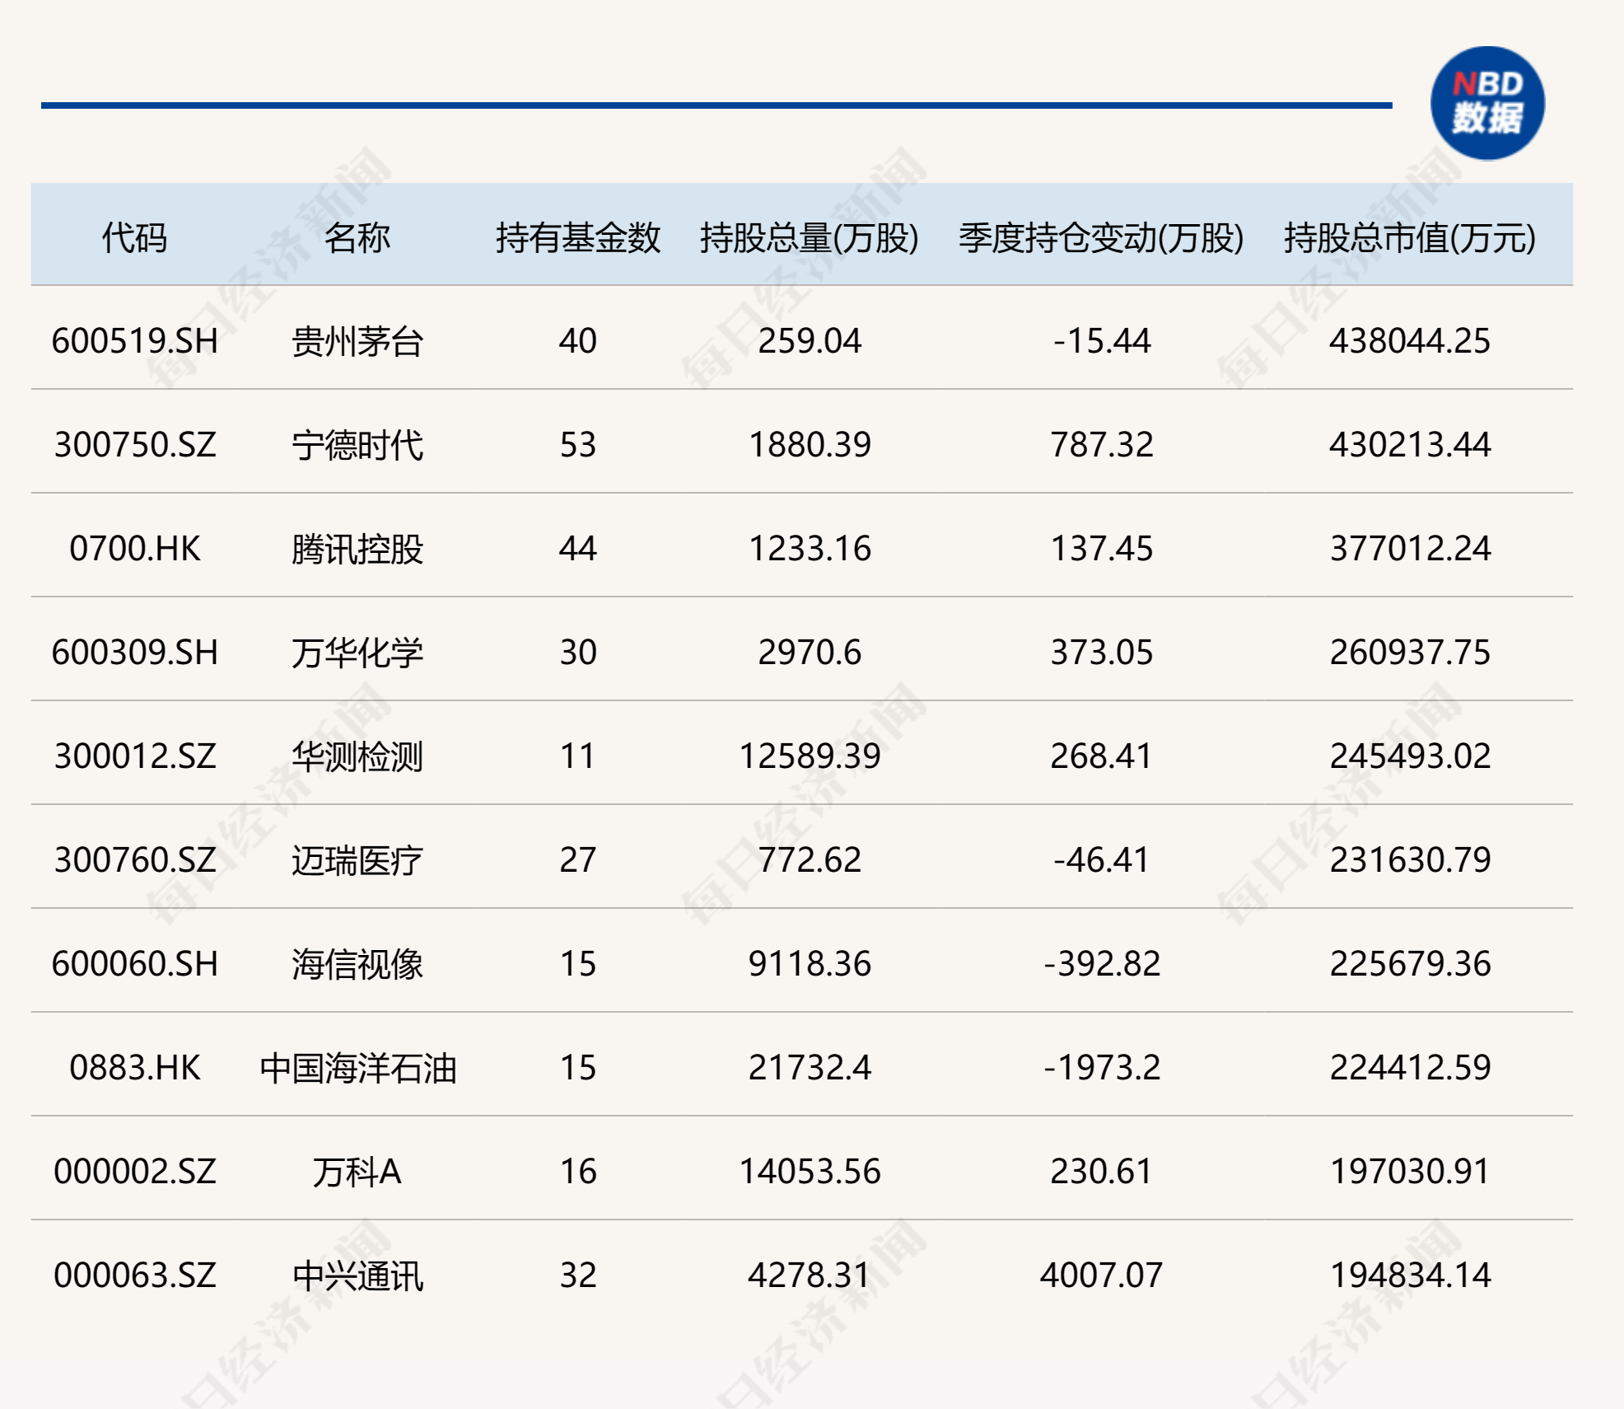Click the change value 787.32
The height and width of the screenshot is (1409, 1624).
click(x=1102, y=445)
